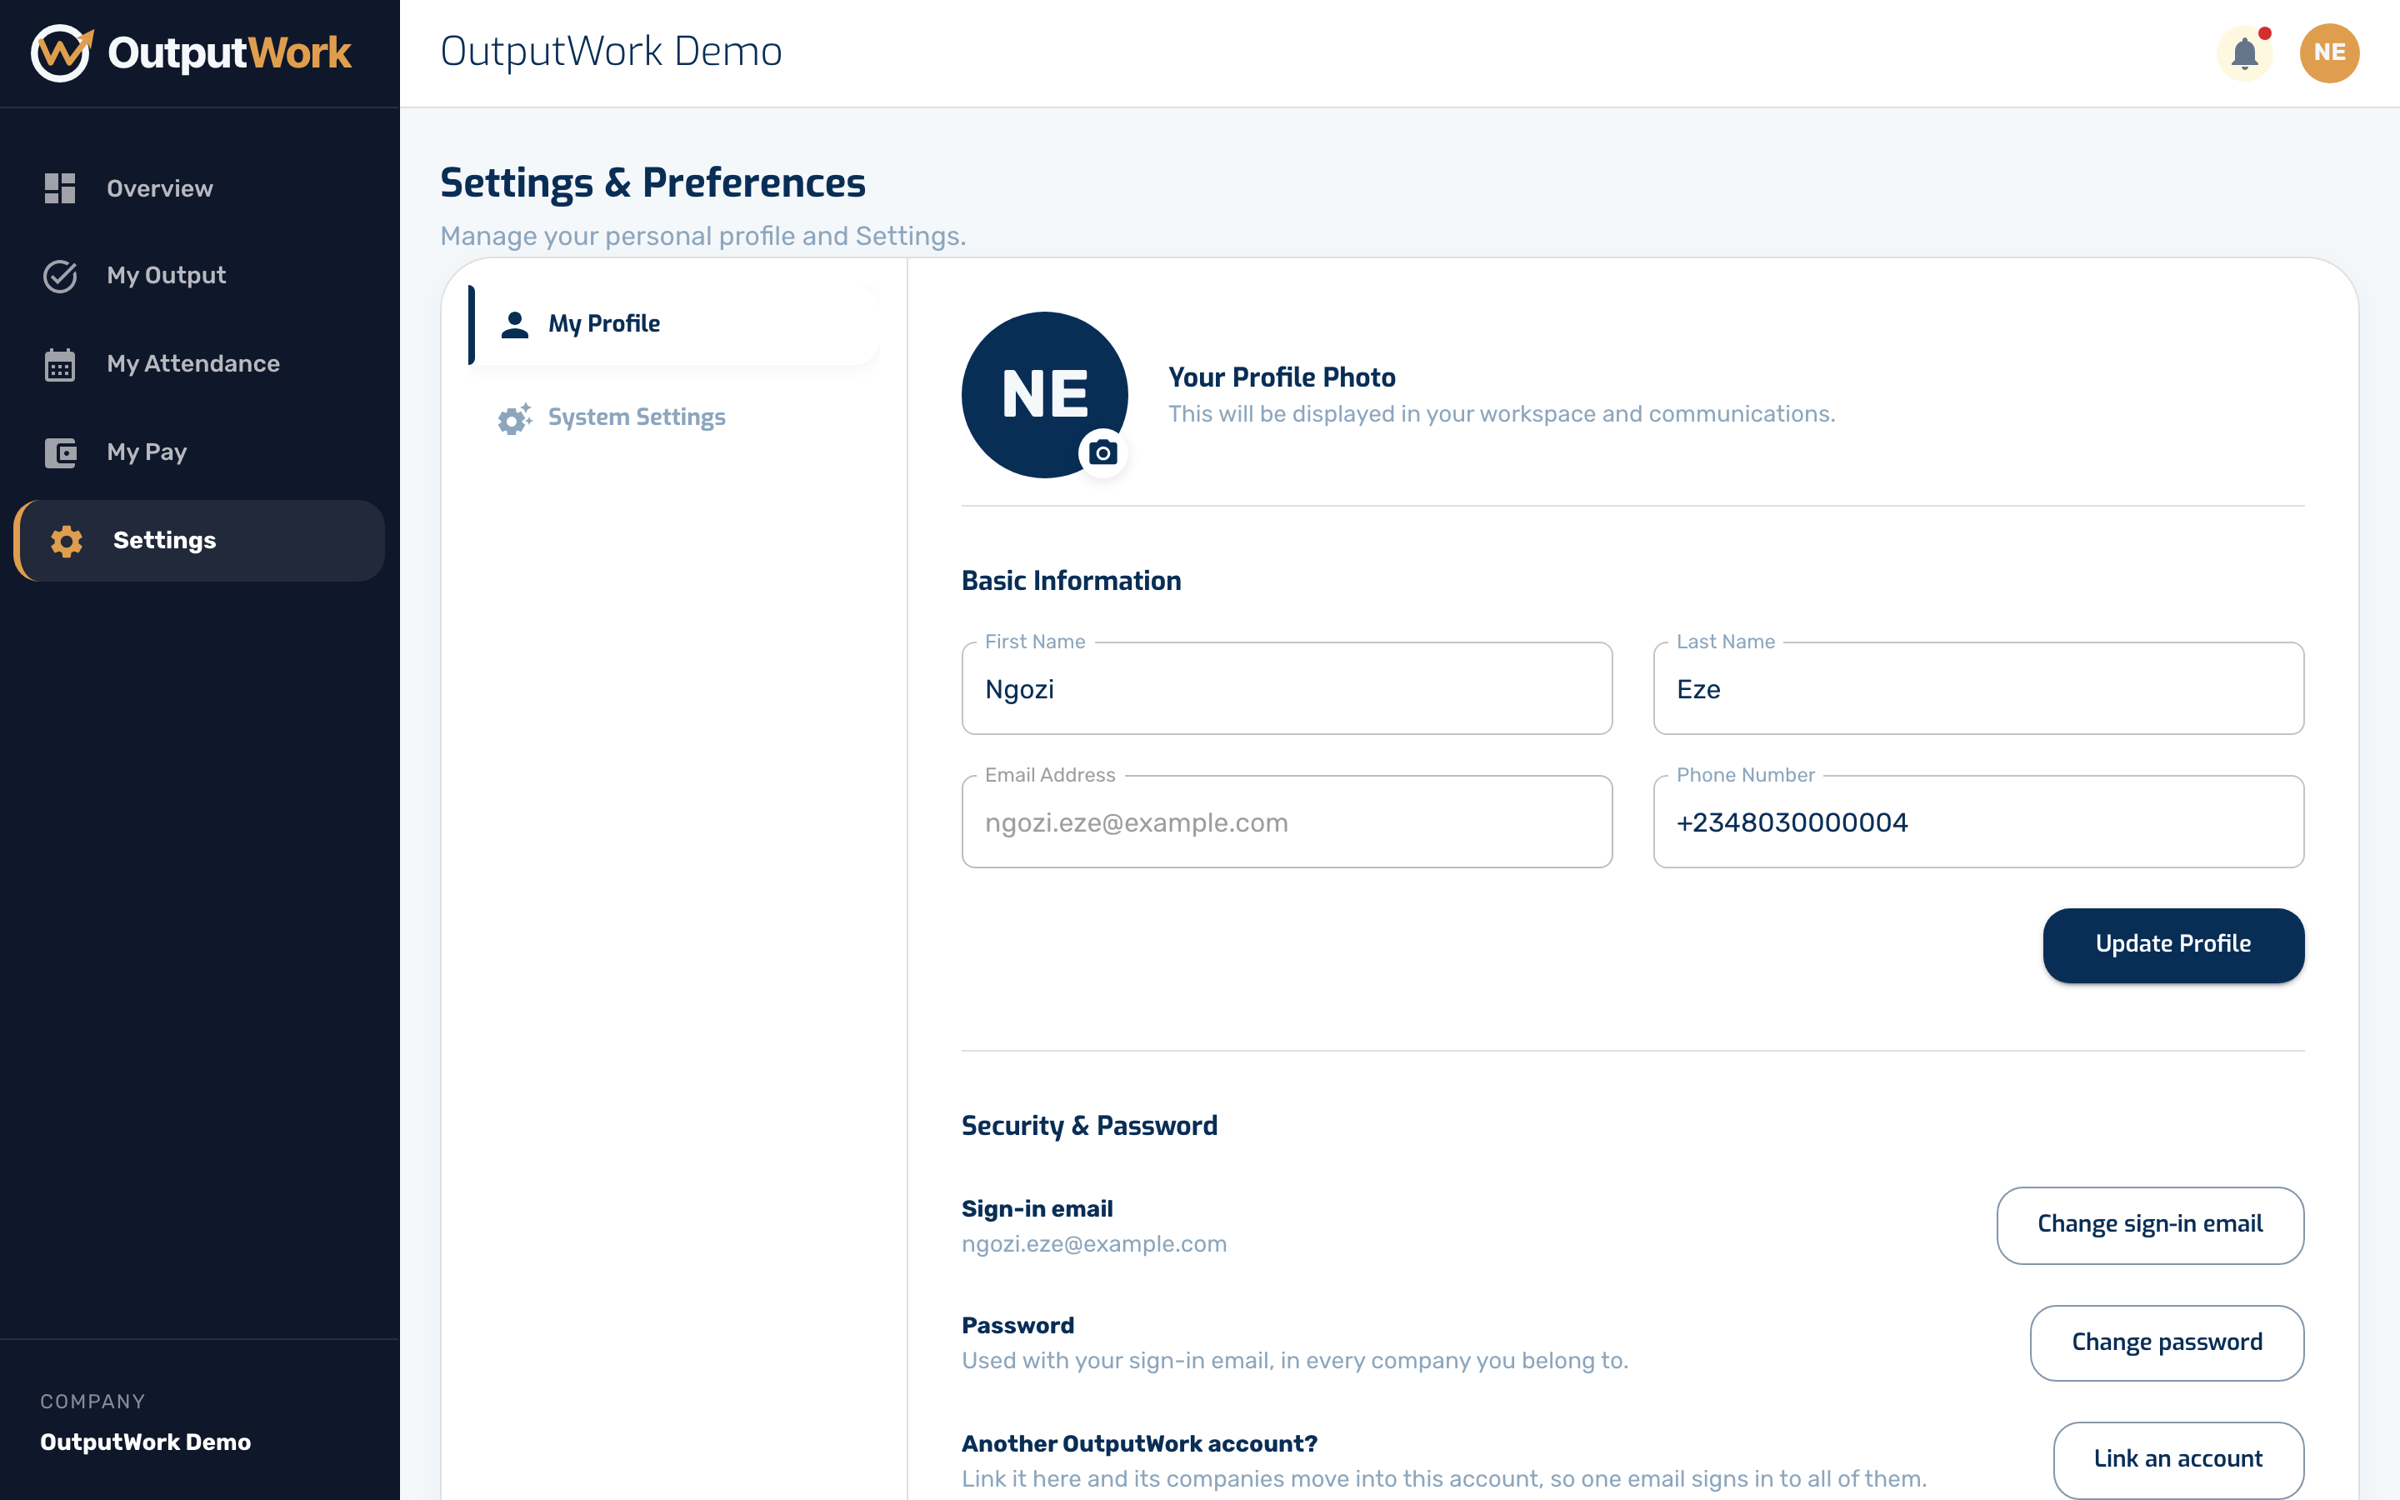2400x1500 pixels.
Task: Click the My Pay wallet icon
Action: tap(61, 452)
